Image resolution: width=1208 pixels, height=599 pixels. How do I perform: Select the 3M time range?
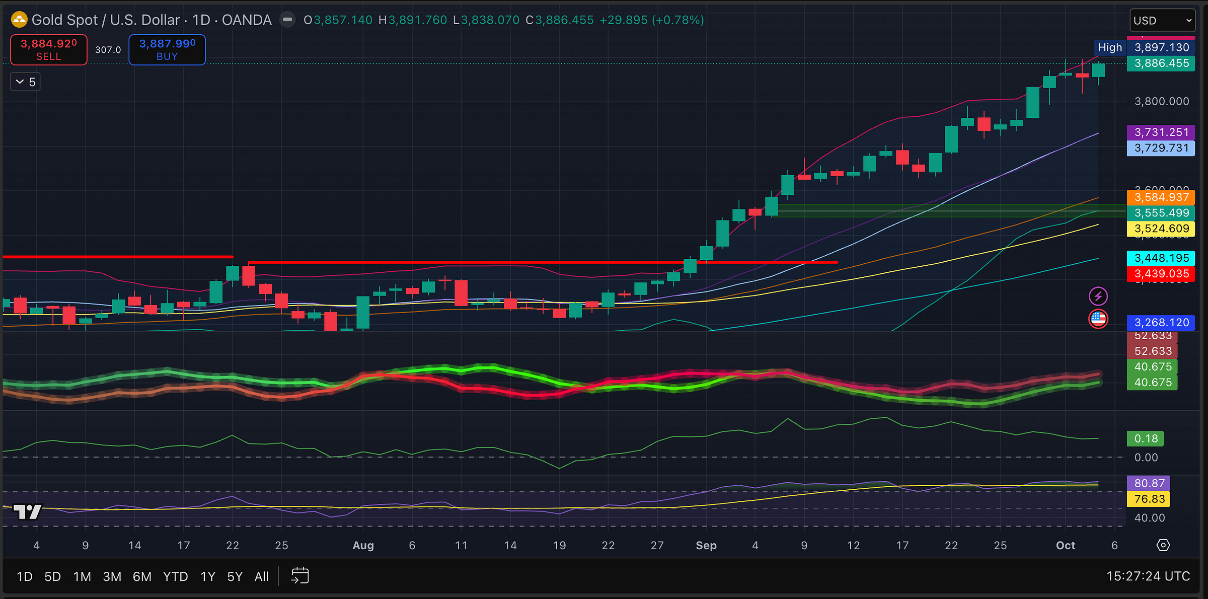point(112,576)
